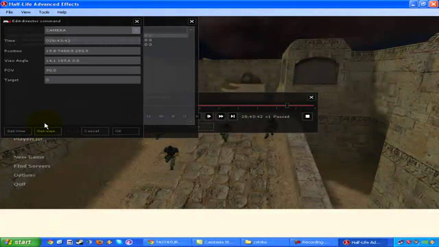Cancel the director command edit
The image size is (439, 247).
coord(95,131)
